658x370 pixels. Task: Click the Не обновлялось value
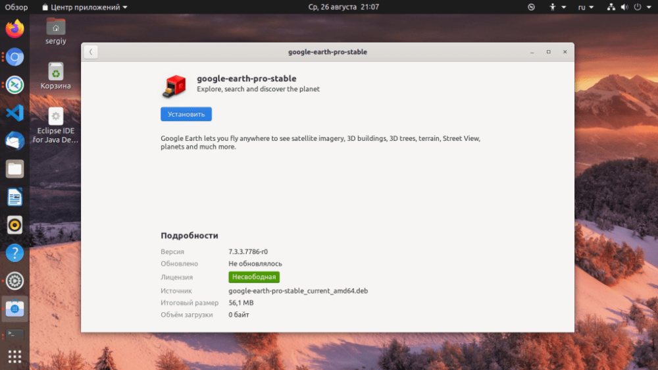coord(255,264)
